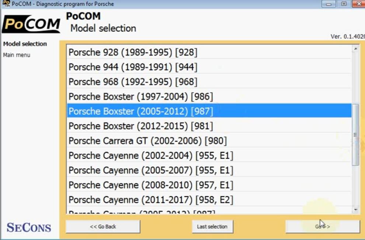This screenshot has height=240, width=365.
Task: Open Main menu in the sidebar
Action: click(x=17, y=55)
